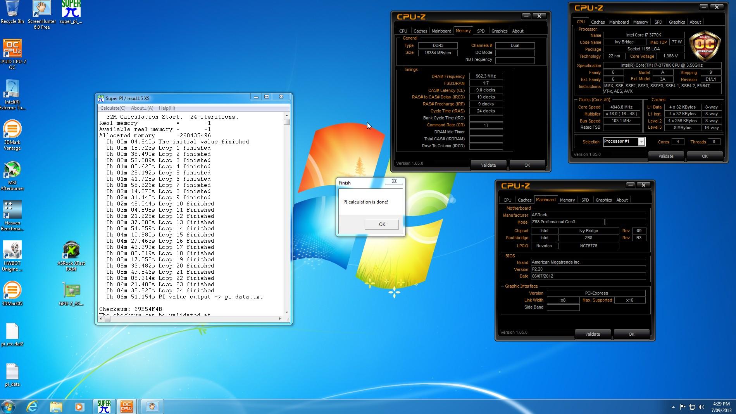Open the volume control in system tray
Screen dimensions: 736x414
702,407
